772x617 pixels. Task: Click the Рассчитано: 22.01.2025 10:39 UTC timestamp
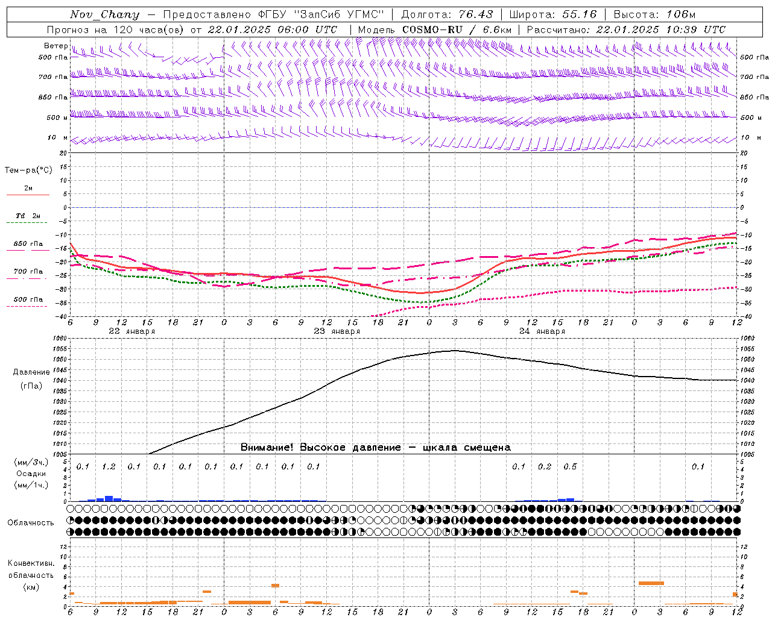click(x=626, y=30)
